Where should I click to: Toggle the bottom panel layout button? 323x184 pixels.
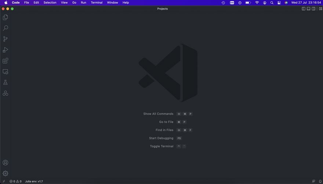309,9
